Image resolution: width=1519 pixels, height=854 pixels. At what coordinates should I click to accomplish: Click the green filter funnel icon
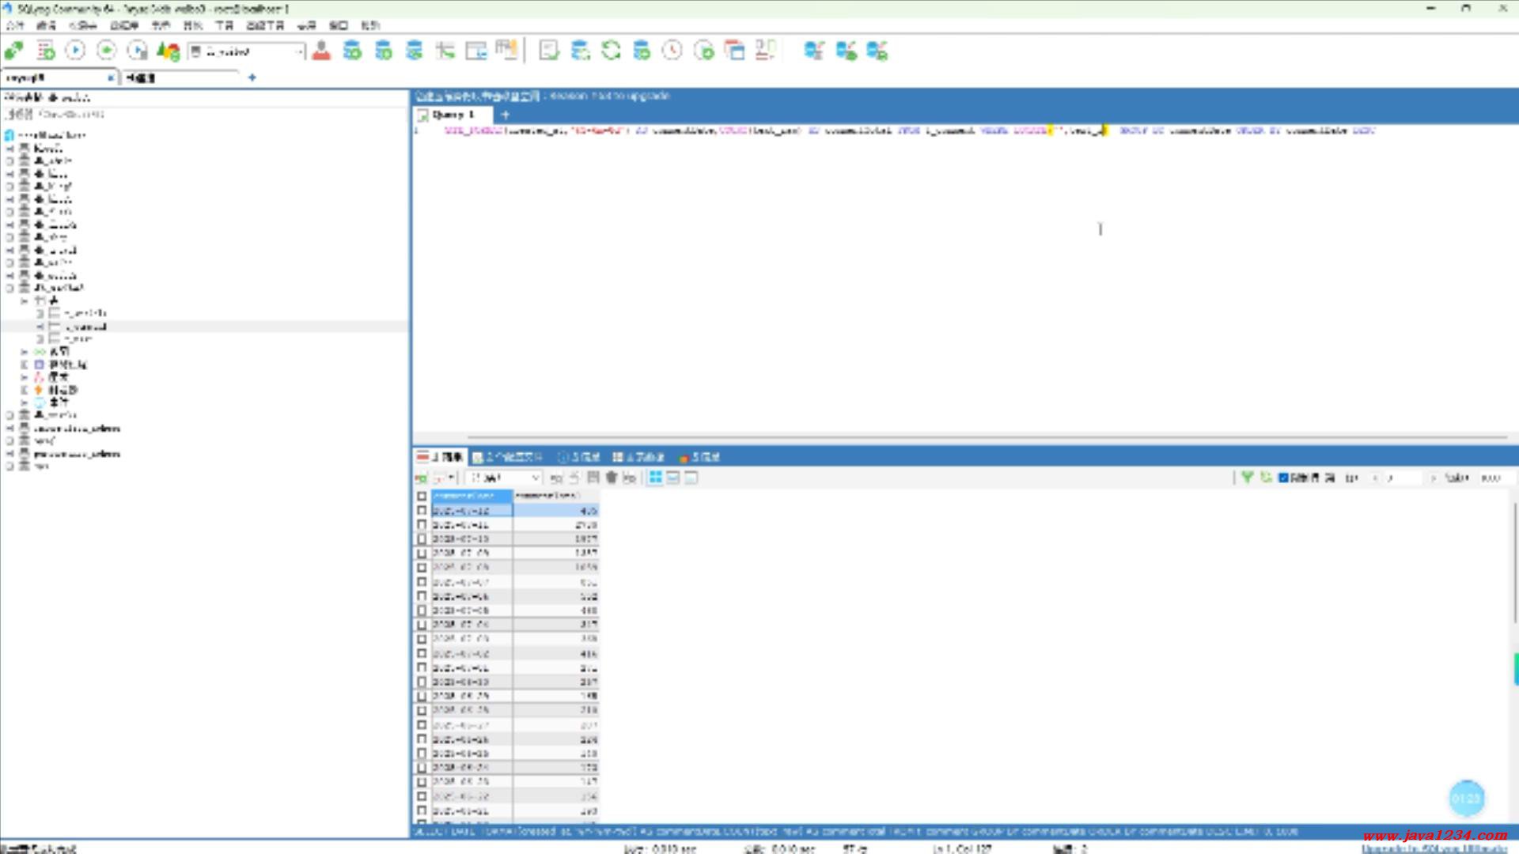pos(1248,478)
